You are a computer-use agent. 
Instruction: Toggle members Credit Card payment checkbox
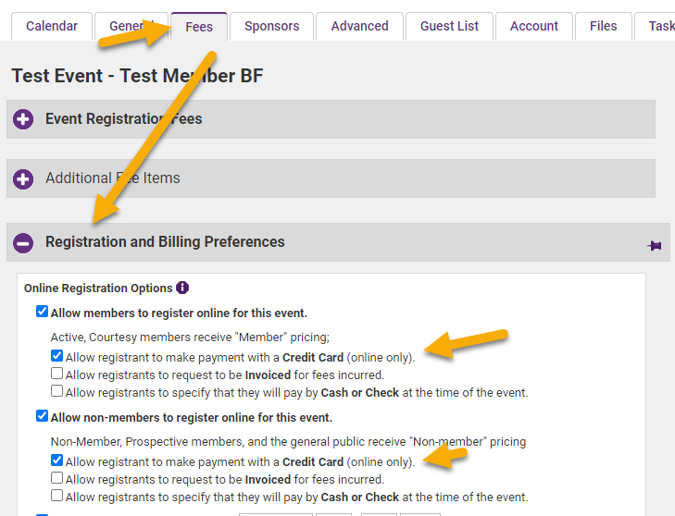[57, 356]
